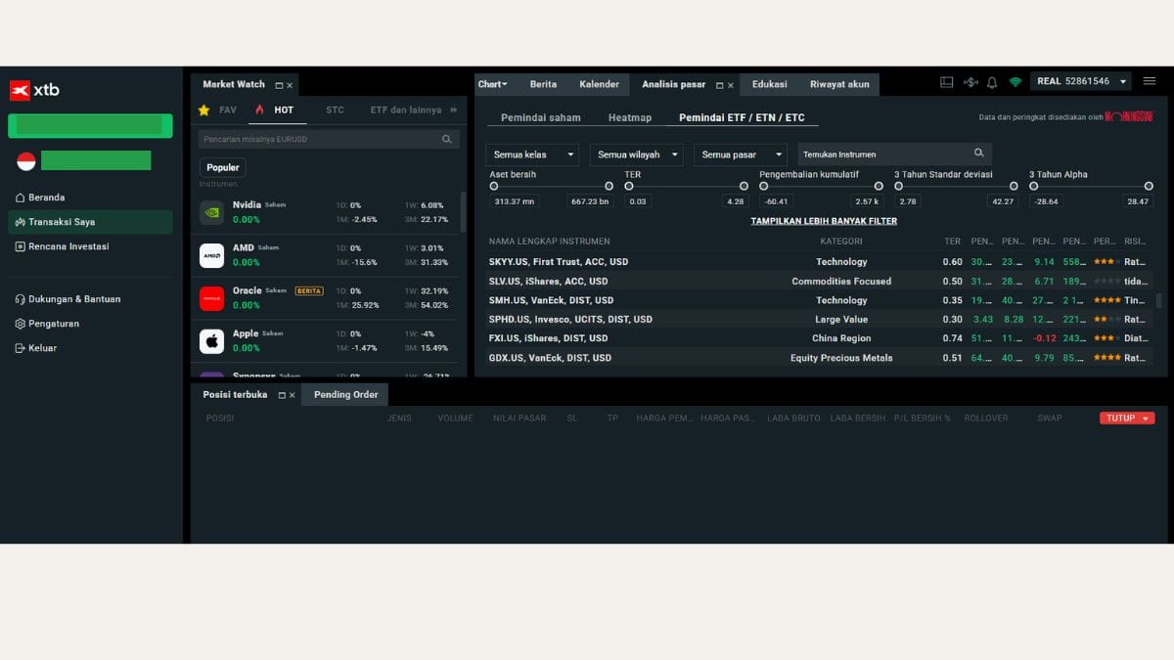Open the hamburger menu in top right
This screenshot has width=1174, height=660.
pyautogui.click(x=1150, y=81)
